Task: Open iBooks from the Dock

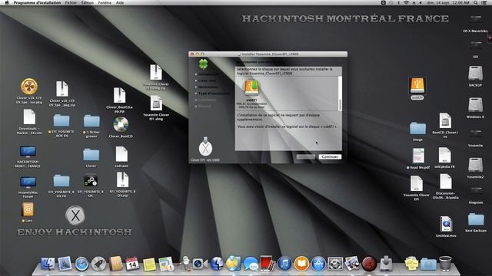Action: 301,264
